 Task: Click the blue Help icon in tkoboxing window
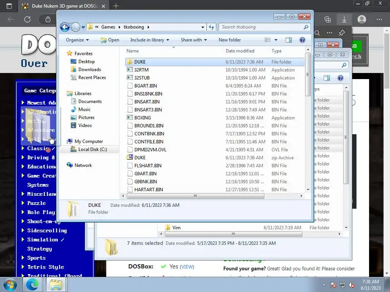(x=302, y=40)
